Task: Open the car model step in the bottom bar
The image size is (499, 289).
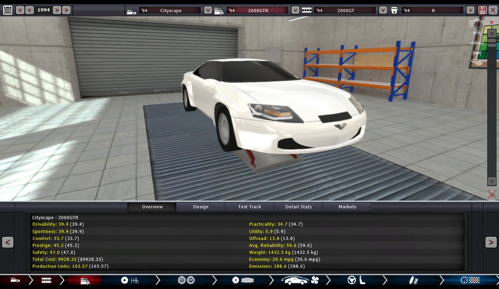Action: 15,280
